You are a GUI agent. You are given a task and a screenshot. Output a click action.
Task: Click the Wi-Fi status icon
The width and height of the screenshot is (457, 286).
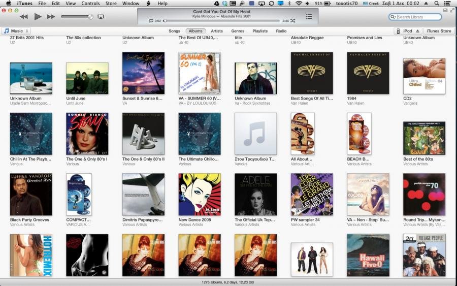pos(299,4)
